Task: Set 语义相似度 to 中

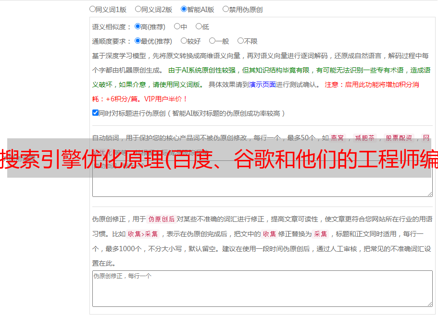Action: pos(177,26)
